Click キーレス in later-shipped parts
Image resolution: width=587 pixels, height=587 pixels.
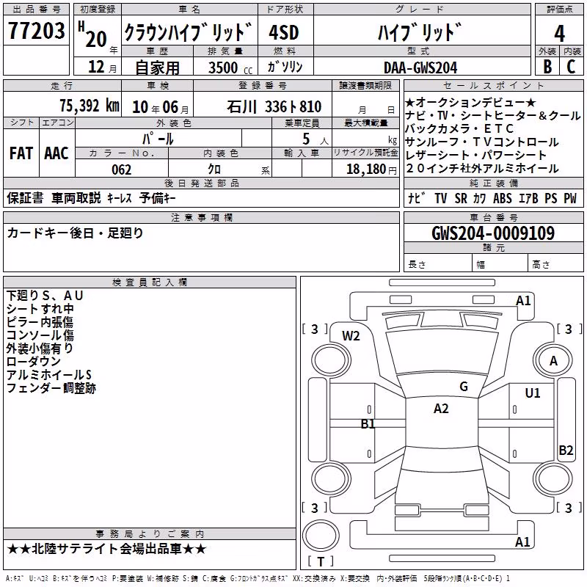point(120,198)
